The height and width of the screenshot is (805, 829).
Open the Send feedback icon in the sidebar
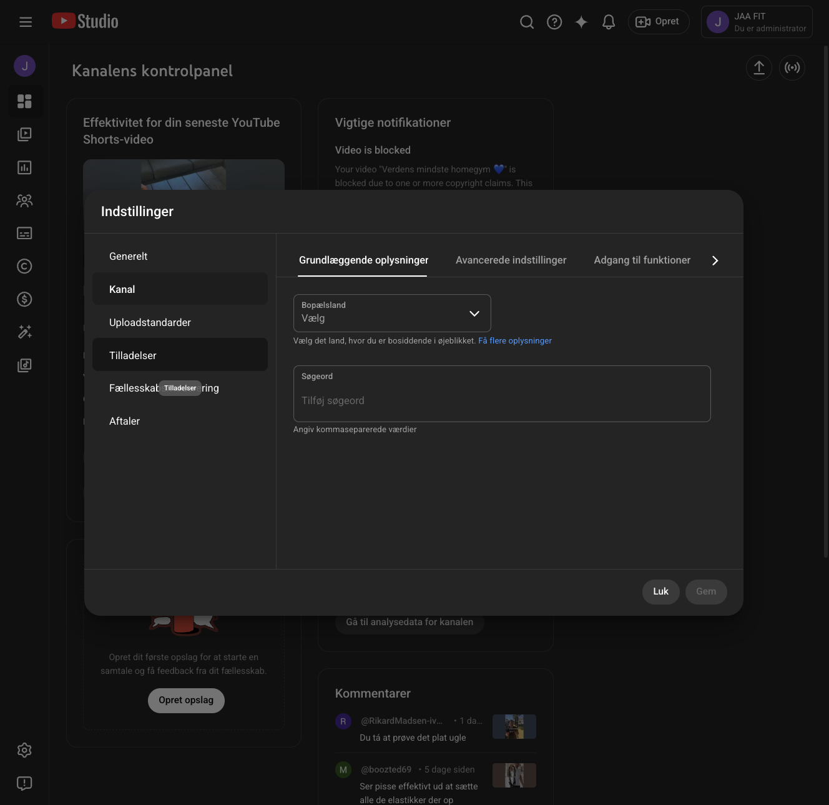[x=24, y=783]
